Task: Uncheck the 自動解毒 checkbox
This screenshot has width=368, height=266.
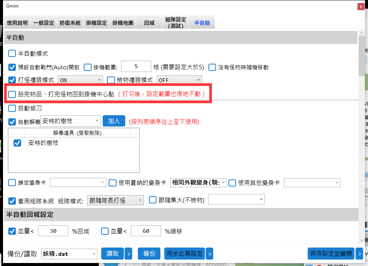Action: tap(12, 122)
